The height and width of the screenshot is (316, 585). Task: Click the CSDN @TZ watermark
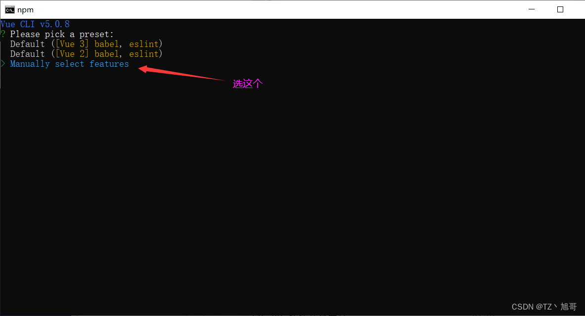pos(544,307)
